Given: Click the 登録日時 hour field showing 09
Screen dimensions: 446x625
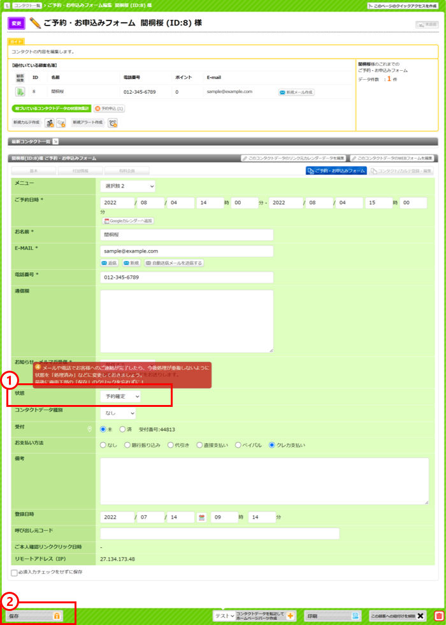Looking at the screenshot, I should point(224,517).
